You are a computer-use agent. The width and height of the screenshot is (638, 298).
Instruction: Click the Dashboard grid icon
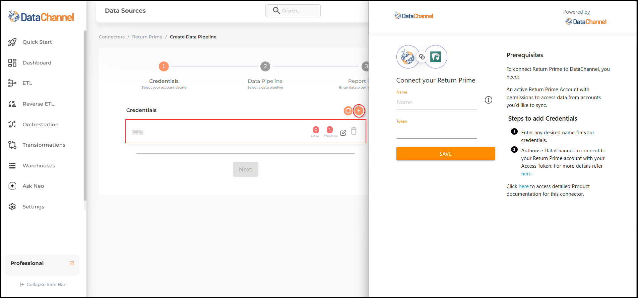tap(12, 63)
